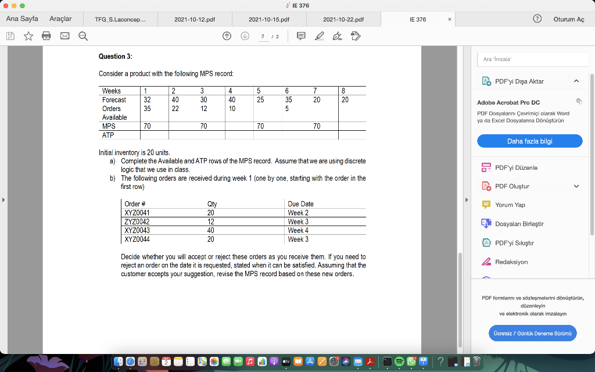Go to next page arrow
595x372 pixels.
pos(245,36)
